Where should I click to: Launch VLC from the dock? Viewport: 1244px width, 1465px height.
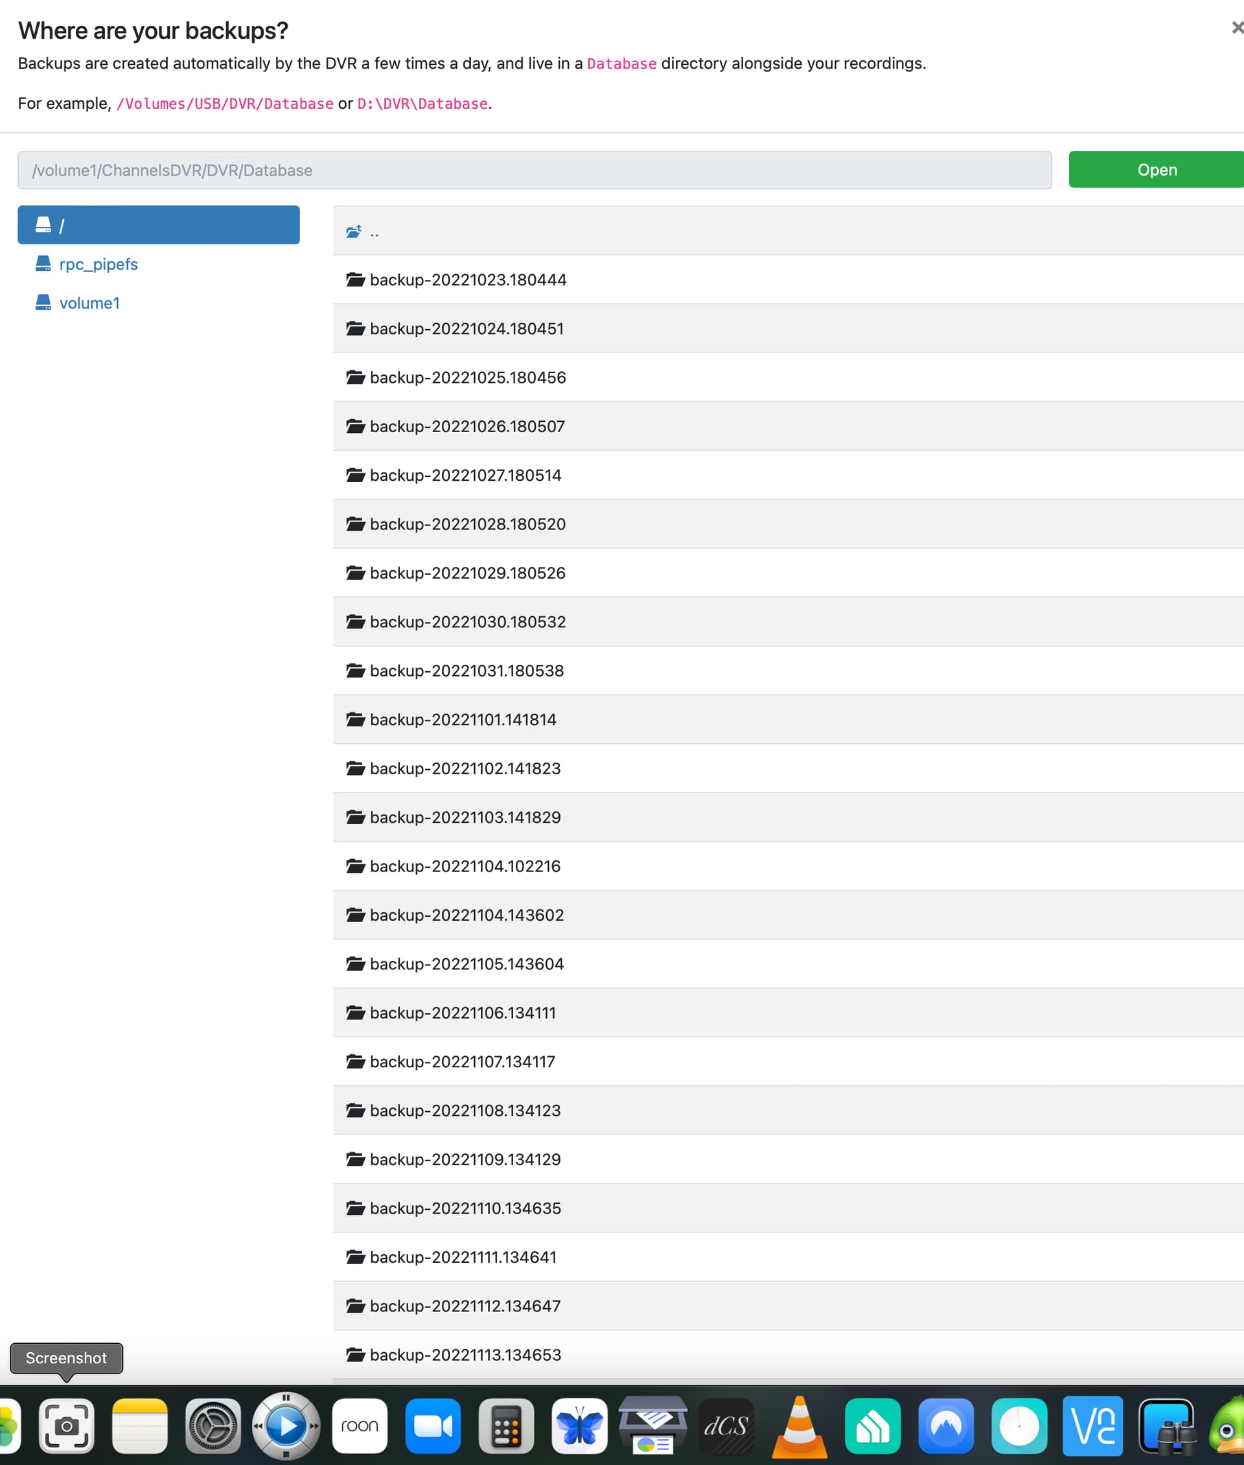pos(799,1425)
